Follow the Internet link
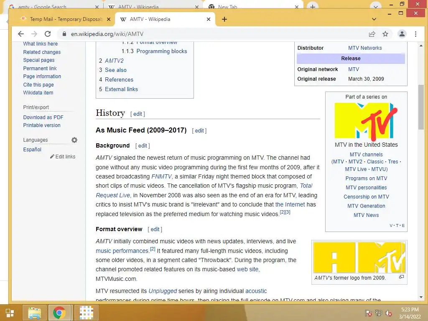Image resolution: width=428 pixels, height=321 pixels. click(x=290, y=204)
